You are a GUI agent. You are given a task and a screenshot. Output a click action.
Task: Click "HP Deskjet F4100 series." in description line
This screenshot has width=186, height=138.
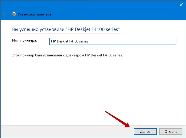tap(104, 55)
